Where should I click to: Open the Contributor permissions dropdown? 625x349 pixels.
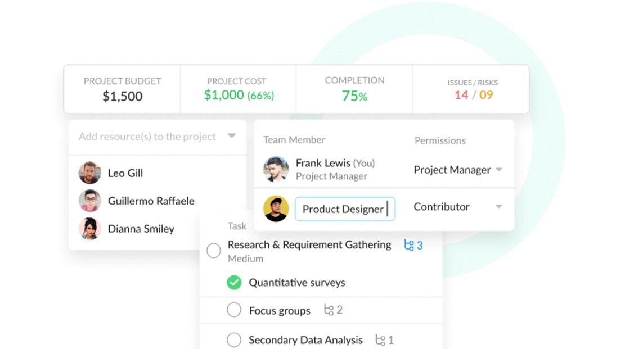(499, 207)
